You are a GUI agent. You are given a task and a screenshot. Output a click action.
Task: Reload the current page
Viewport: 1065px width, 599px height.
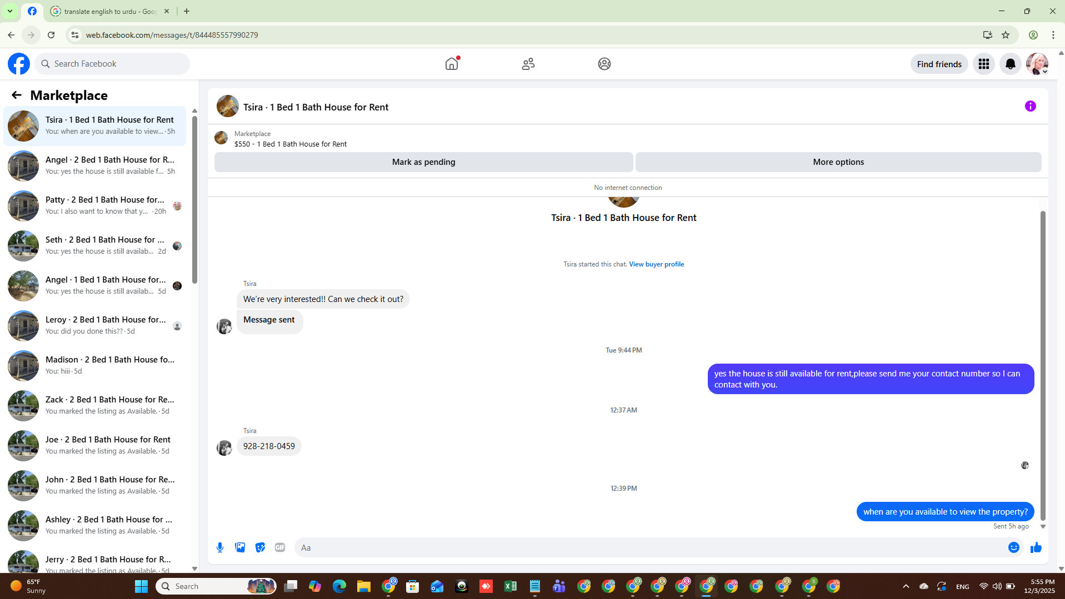[51, 35]
